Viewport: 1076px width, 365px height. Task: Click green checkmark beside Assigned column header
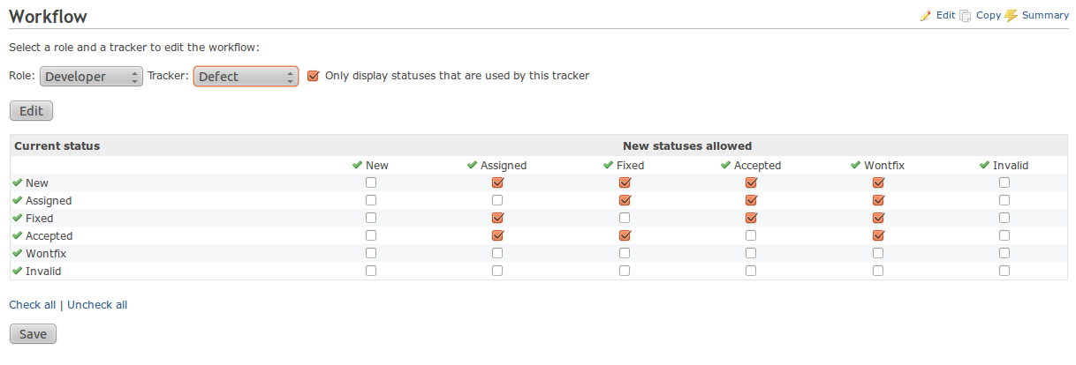coord(473,165)
